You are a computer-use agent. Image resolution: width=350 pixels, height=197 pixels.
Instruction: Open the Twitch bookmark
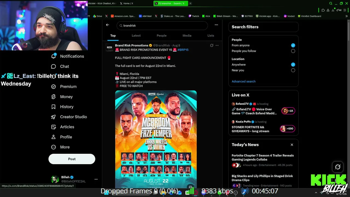tap(194, 16)
